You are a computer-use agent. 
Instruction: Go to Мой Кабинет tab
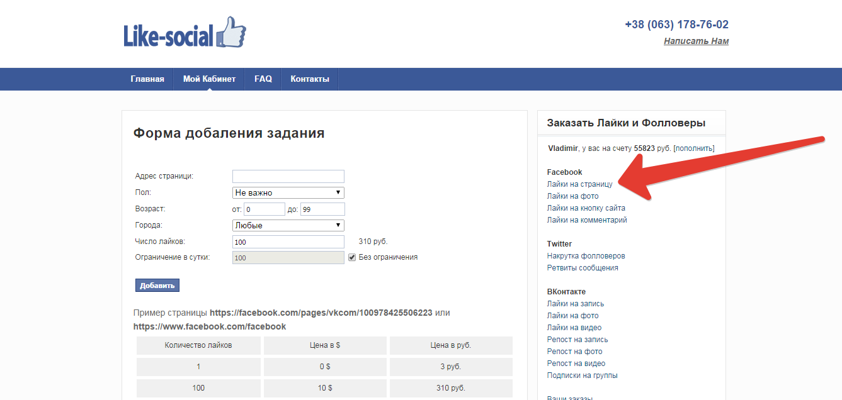(209, 79)
